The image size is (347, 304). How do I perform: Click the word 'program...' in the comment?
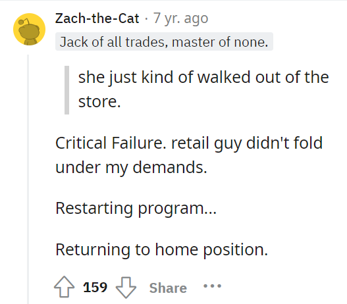pyautogui.click(x=177, y=209)
